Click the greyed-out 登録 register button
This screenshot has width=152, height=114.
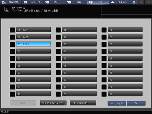pos(23,103)
